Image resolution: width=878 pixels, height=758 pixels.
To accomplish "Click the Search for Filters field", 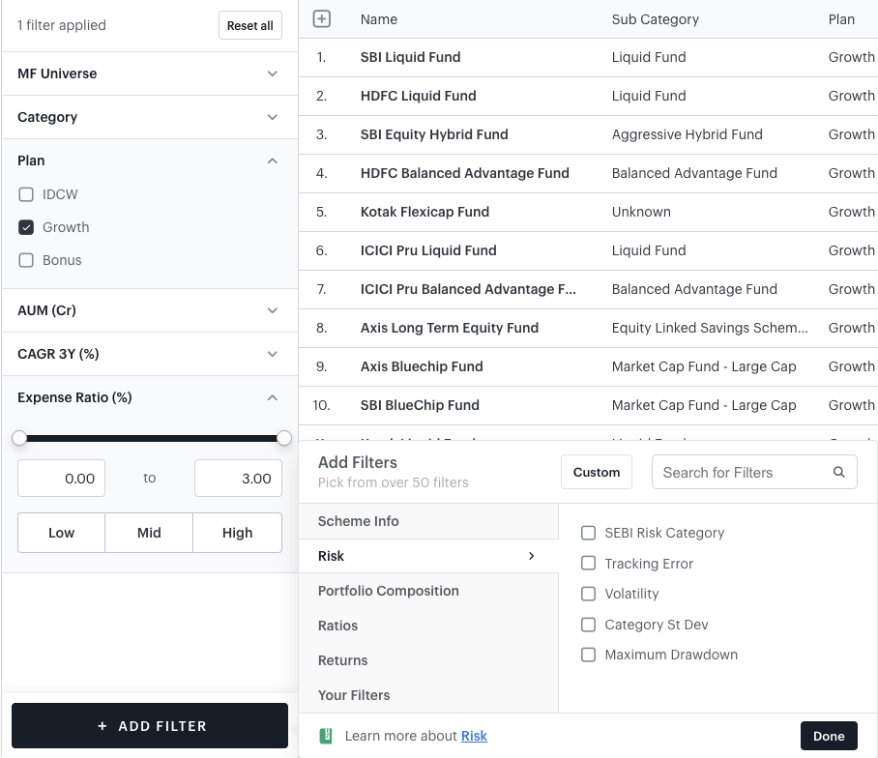I will point(754,472).
